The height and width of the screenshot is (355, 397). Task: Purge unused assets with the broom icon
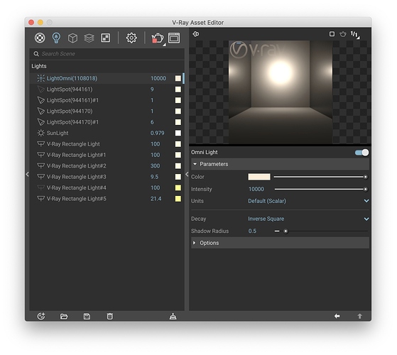pyautogui.click(x=173, y=316)
